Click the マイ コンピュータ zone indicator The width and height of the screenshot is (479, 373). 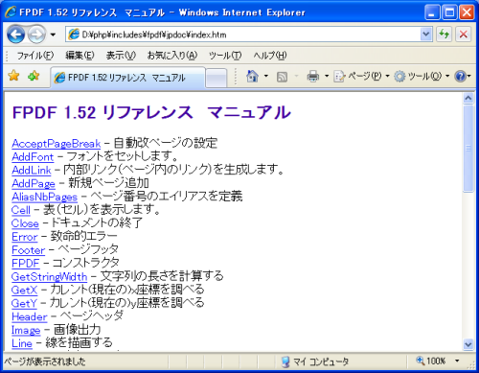point(315,361)
